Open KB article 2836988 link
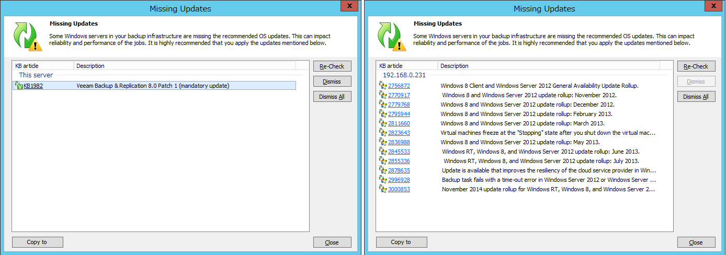This screenshot has height=255, width=726. coord(399,142)
